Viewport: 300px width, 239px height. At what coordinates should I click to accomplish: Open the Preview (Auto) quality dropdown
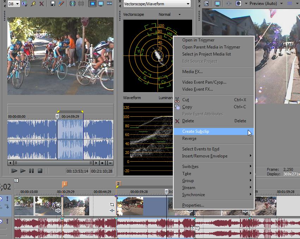point(281,4)
